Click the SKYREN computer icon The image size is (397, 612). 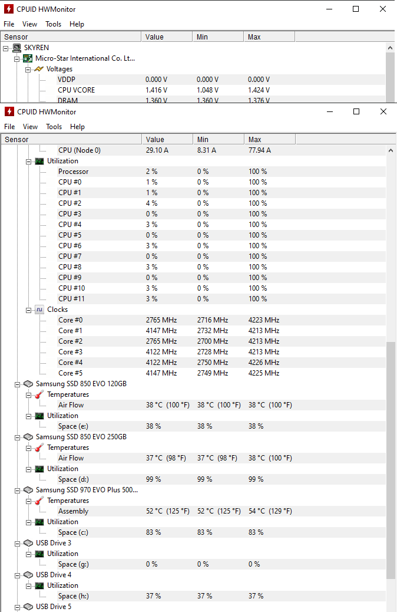pos(16,48)
